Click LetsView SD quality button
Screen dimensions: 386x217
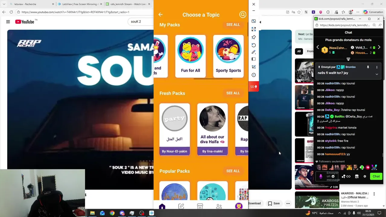pyautogui.click(x=254, y=86)
